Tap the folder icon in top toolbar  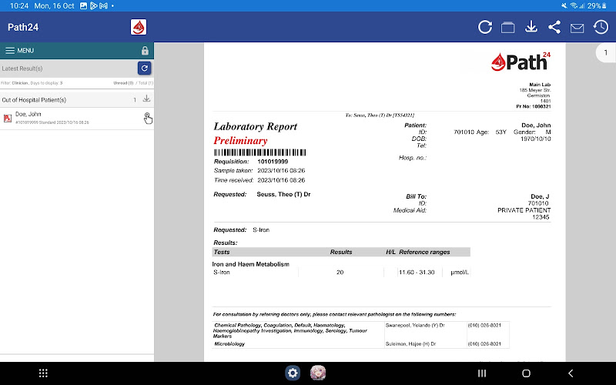[507, 27]
